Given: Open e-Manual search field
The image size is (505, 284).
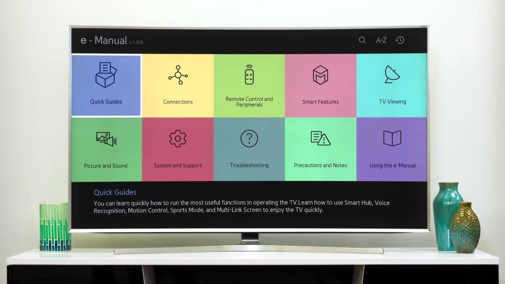Looking at the screenshot, I should pos(362,40).
